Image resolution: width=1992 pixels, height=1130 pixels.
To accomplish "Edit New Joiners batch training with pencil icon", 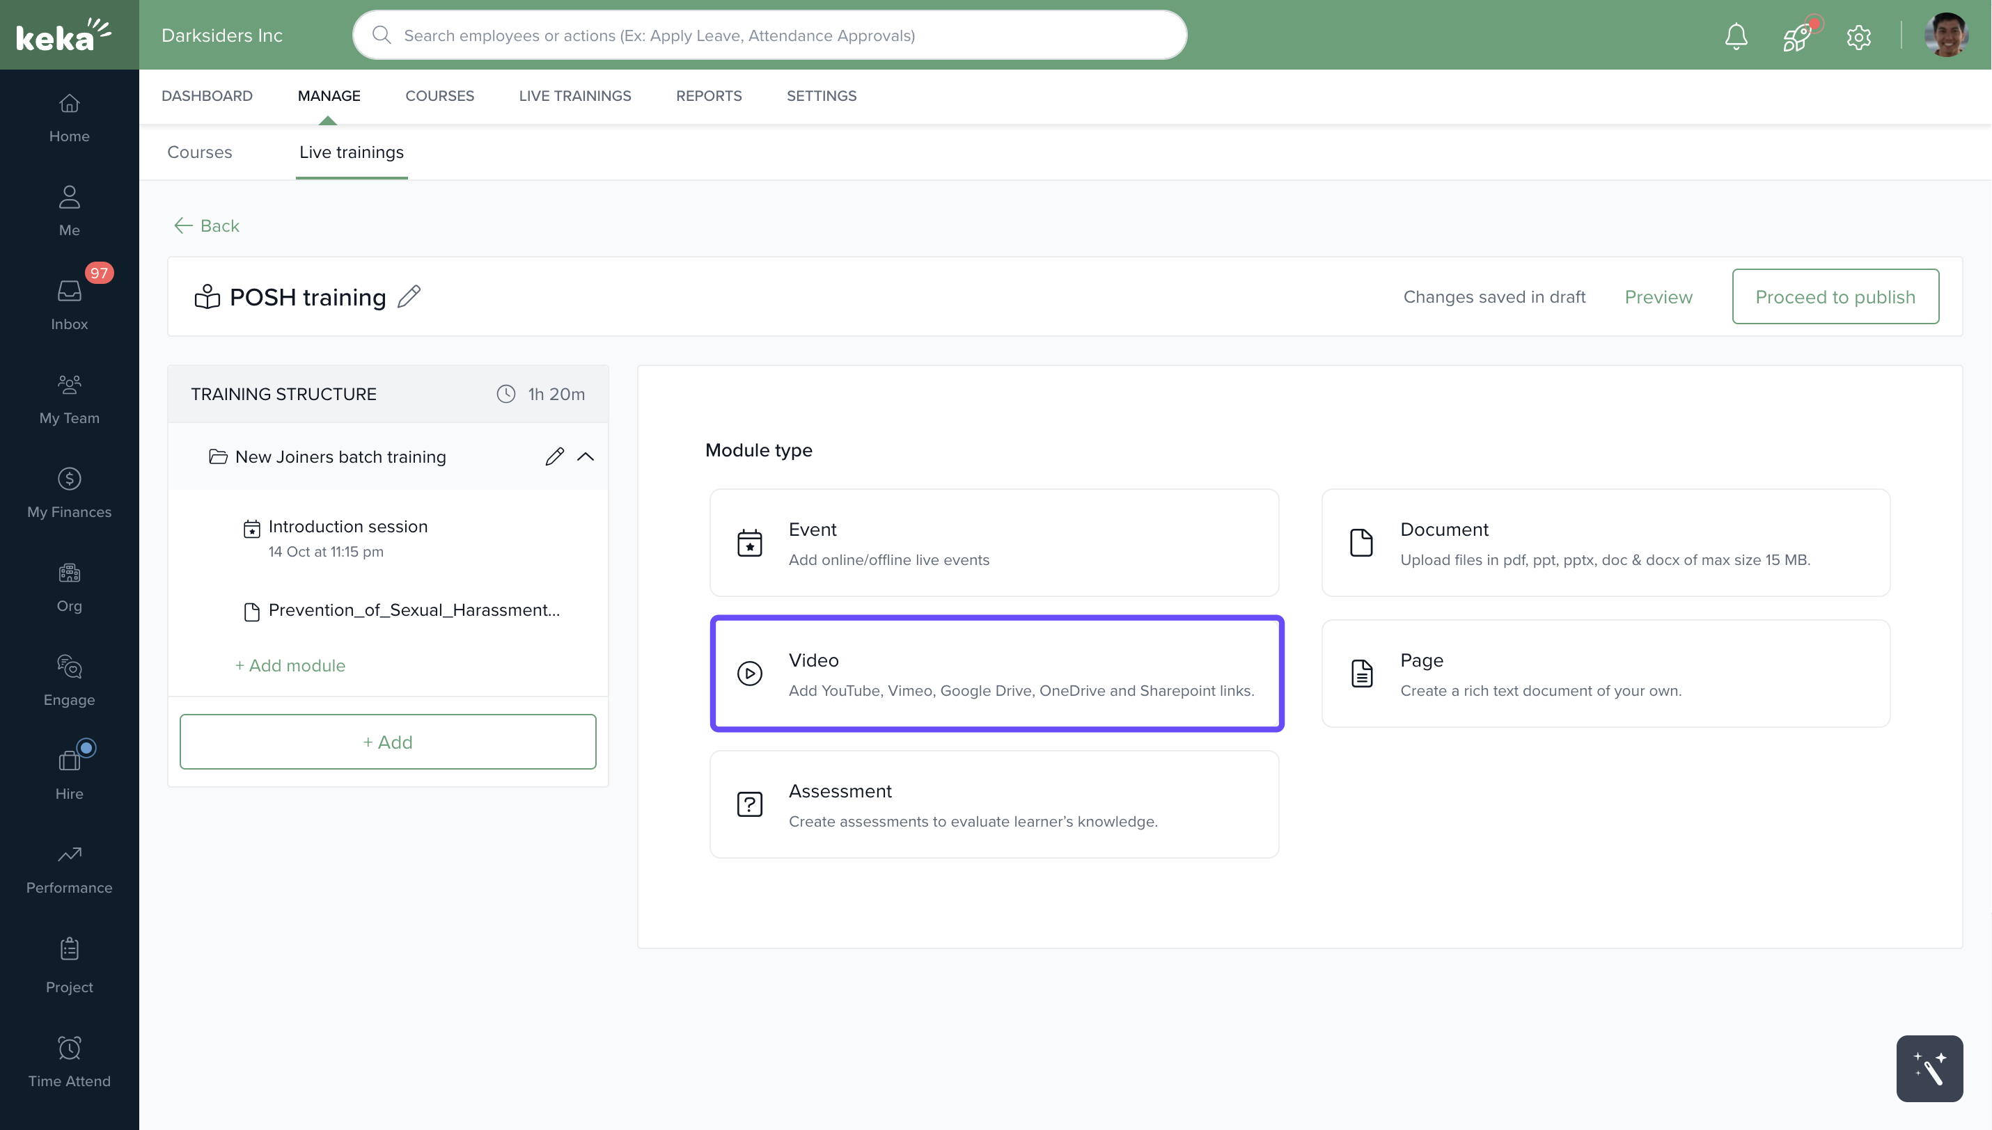I will (x=554, y=456).
